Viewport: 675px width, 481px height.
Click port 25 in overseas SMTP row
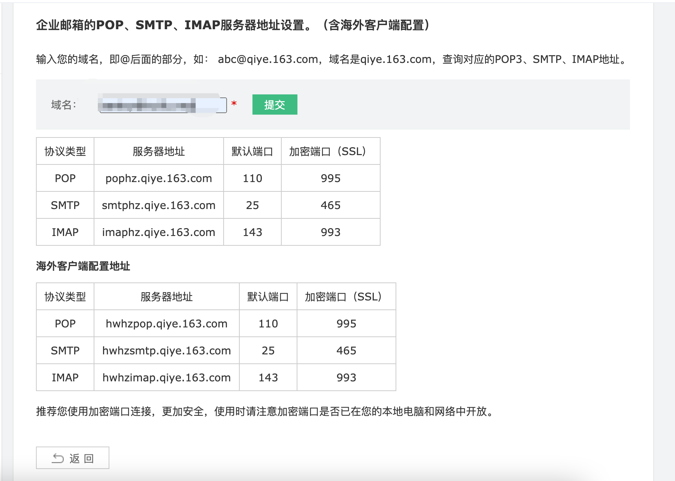tap(268, 351)
